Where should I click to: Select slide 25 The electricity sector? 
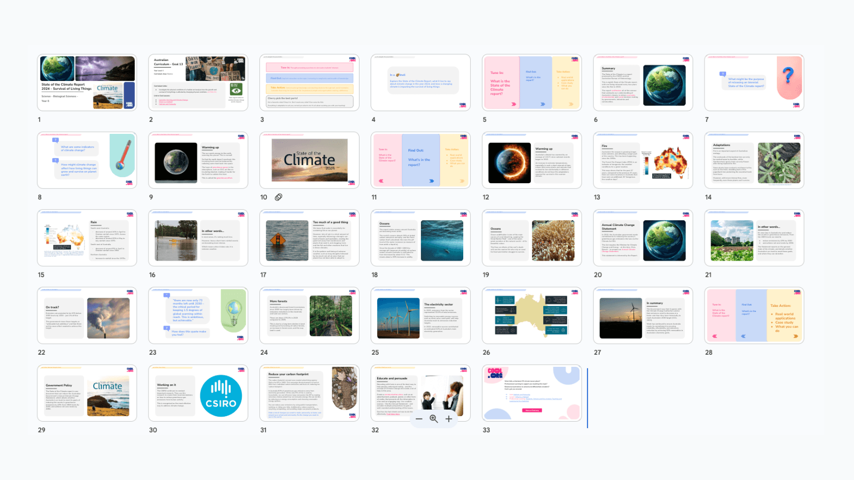coord(420,315)
